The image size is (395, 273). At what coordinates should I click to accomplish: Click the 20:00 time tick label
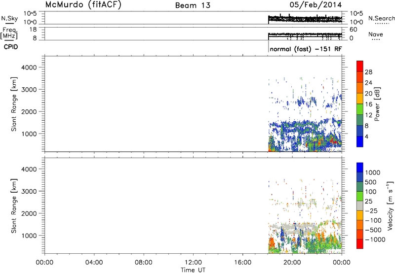[292, 263]
